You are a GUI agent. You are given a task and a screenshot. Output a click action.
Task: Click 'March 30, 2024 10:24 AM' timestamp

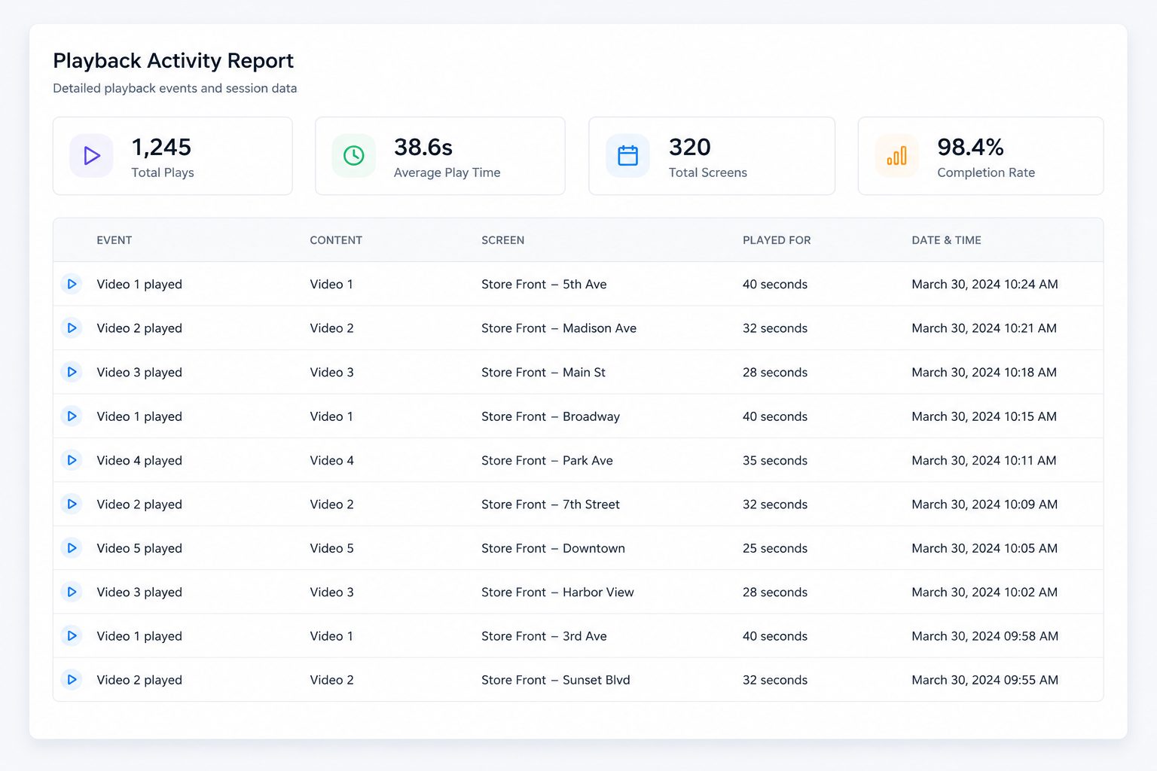pyautogui.click(x=985, y=284)
